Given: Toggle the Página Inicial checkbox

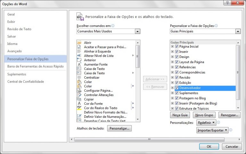Looking at the screenshot, I should coord(176,46).
